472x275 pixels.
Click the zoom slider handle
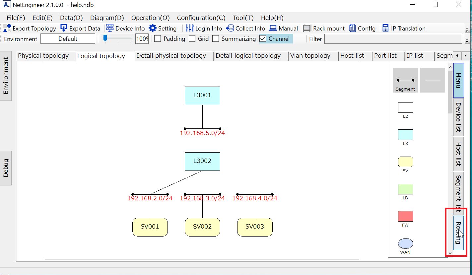click(x=105, y=38)
